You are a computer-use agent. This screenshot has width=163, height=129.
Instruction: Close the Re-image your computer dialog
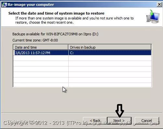click(159, 5)
